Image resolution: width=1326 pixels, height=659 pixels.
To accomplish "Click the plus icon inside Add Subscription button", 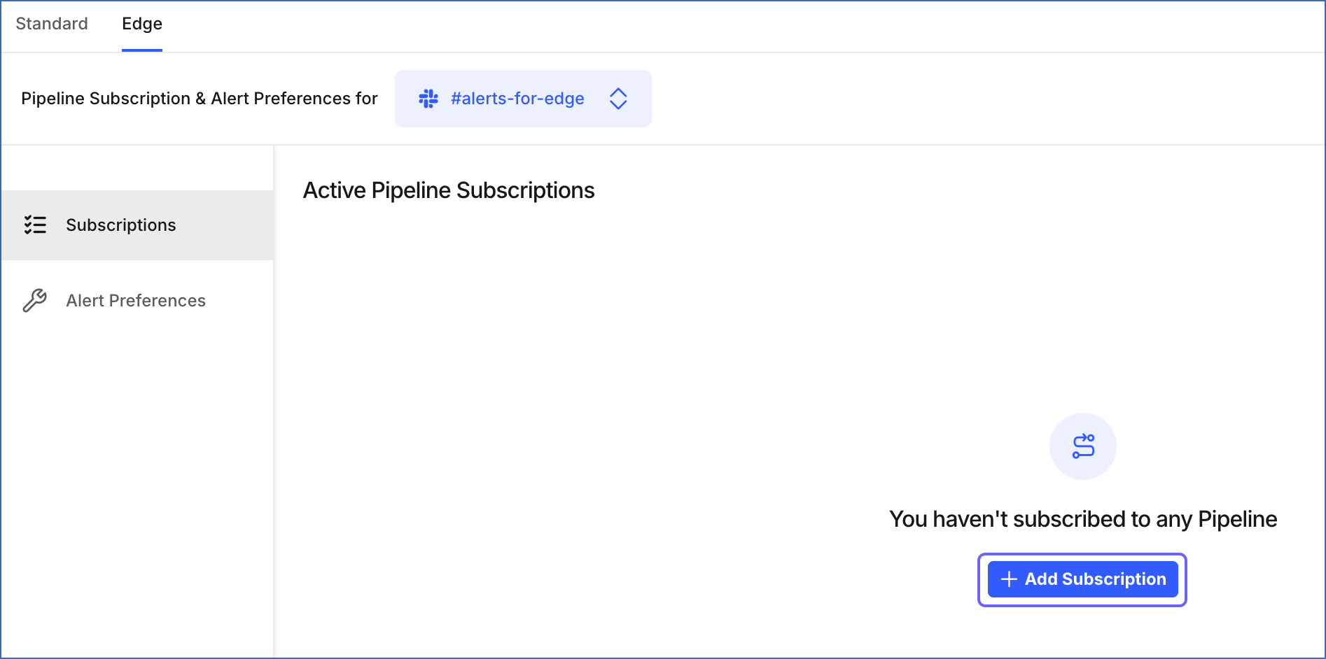I will 1008,579.
